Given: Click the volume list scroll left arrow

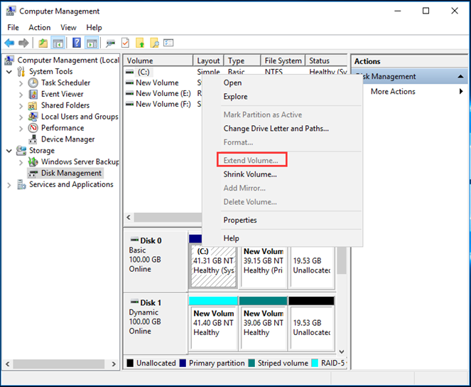Looking at the screenshot, I should tap(129, 218).
